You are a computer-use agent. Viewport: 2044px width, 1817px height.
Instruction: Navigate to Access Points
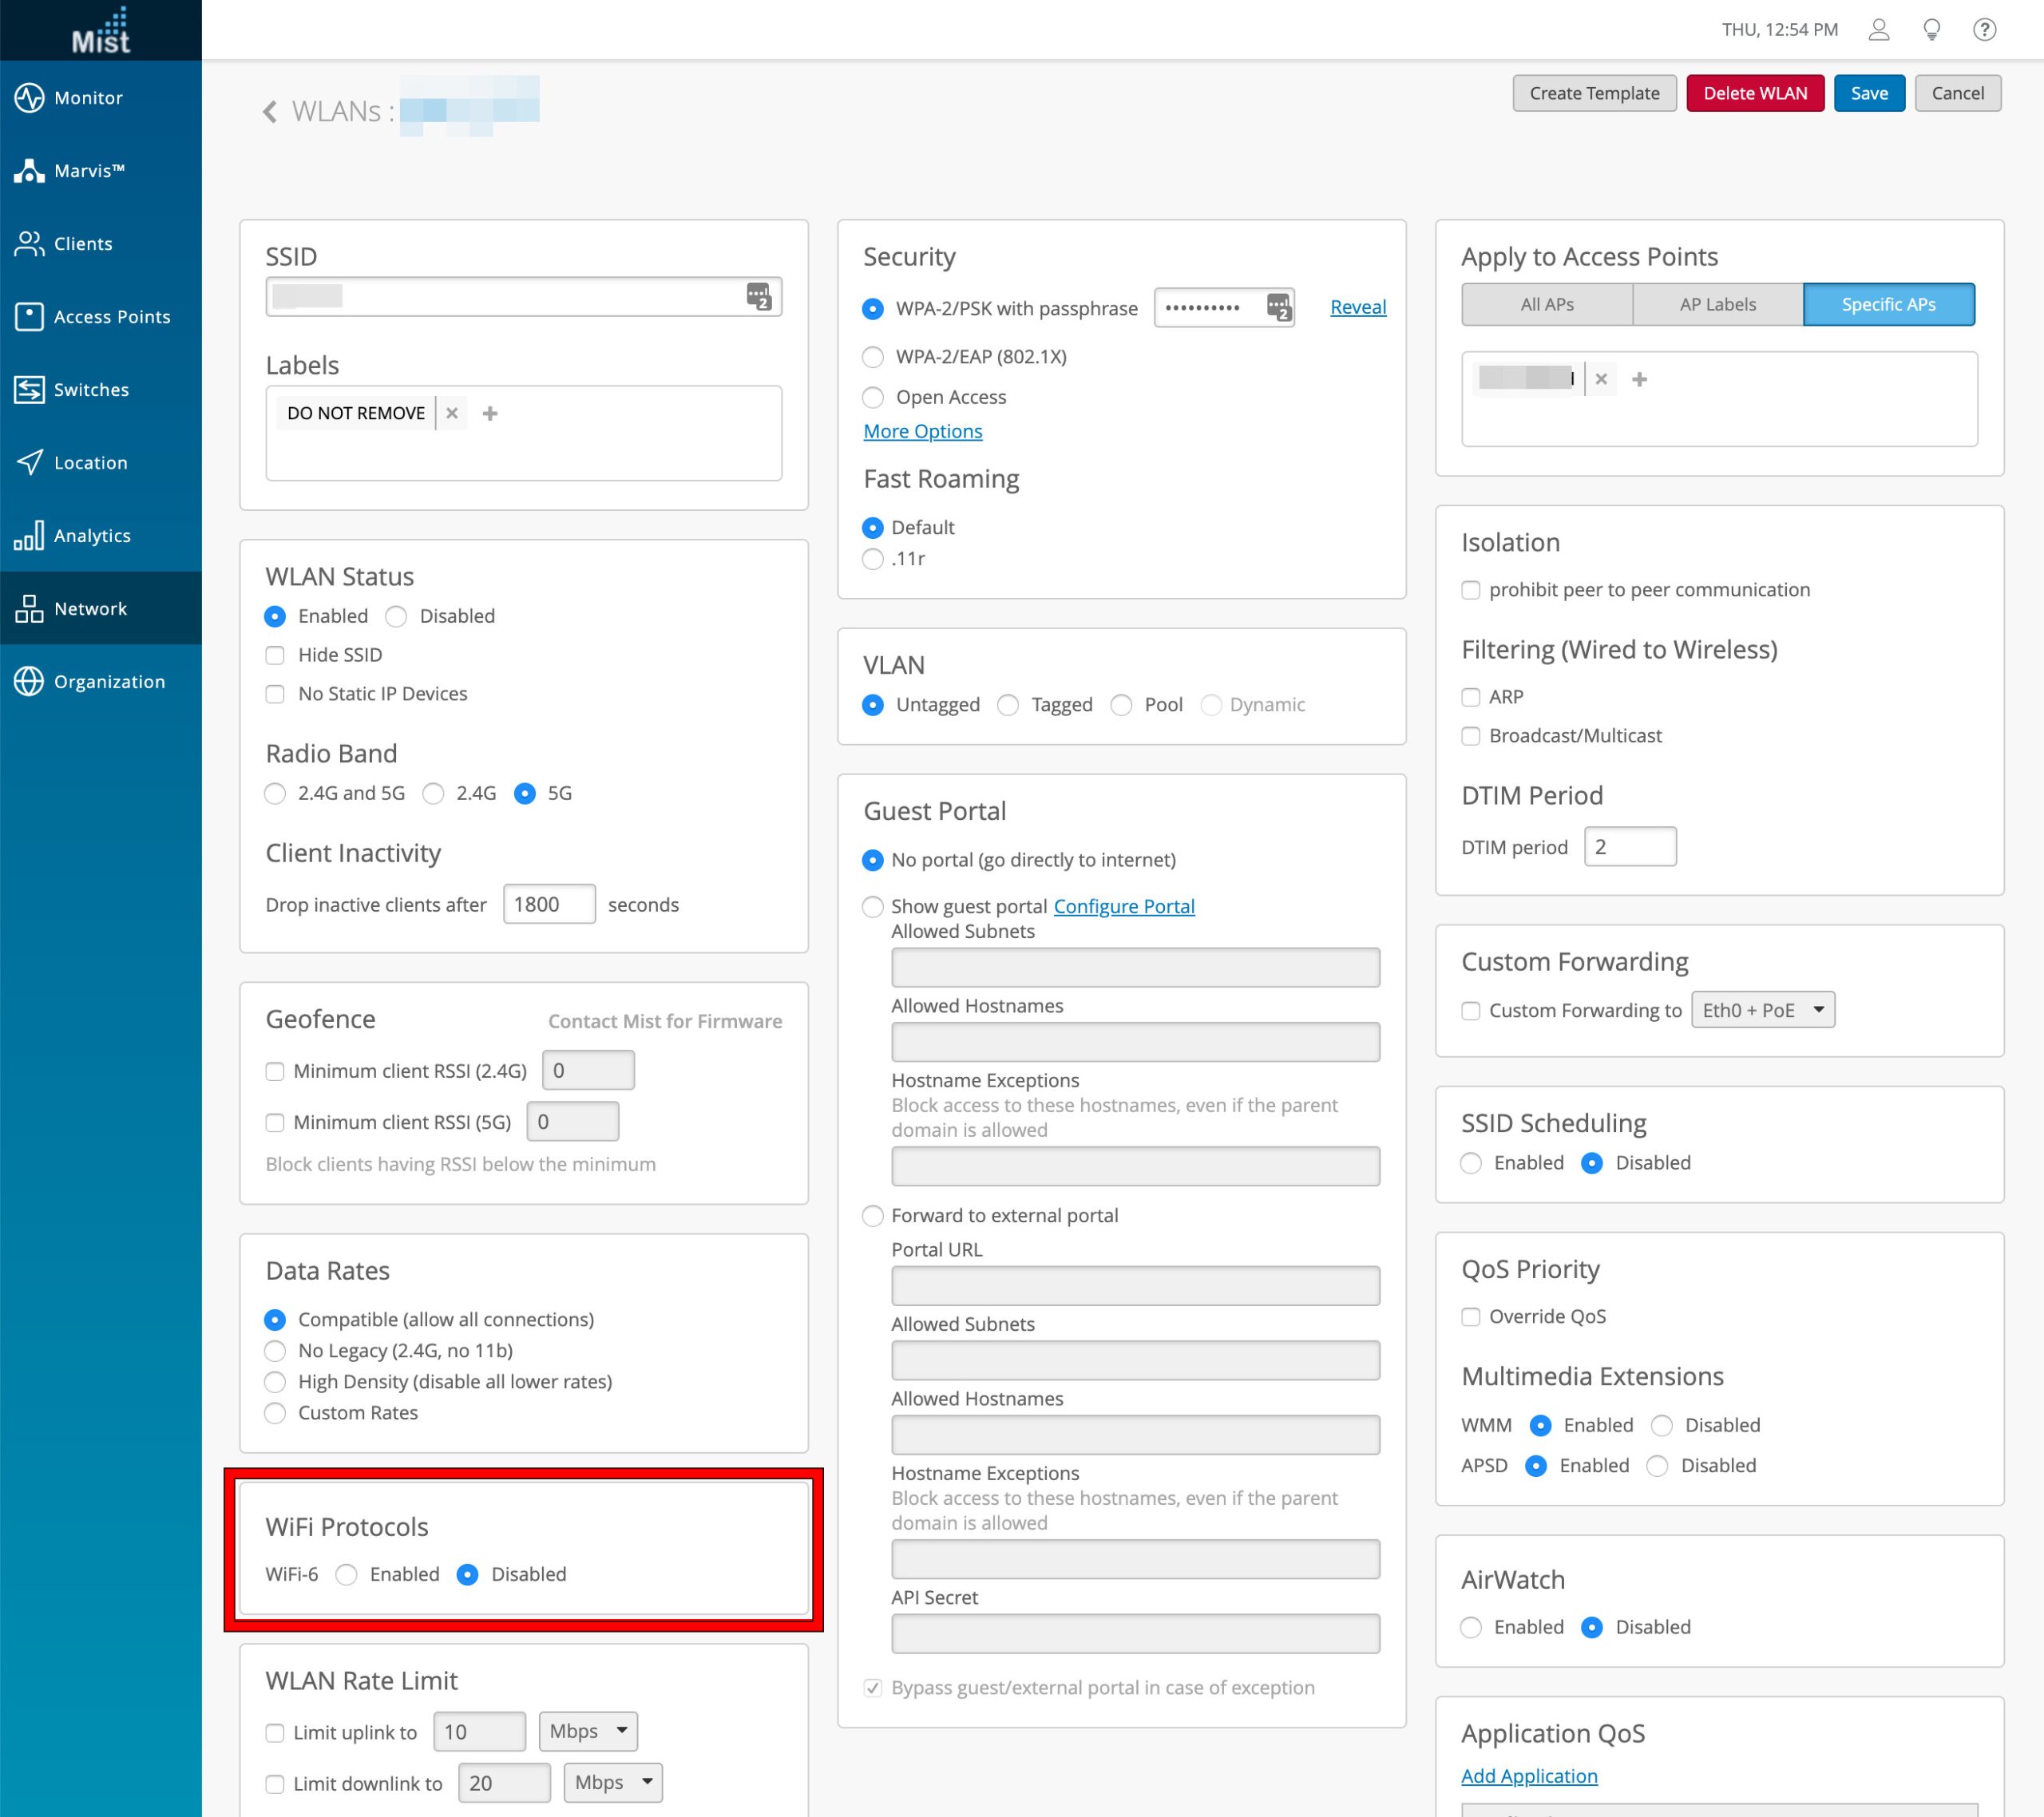coord(111,316)
